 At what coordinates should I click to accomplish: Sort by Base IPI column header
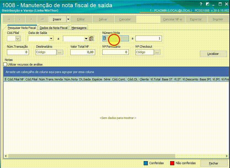[205, 79]
